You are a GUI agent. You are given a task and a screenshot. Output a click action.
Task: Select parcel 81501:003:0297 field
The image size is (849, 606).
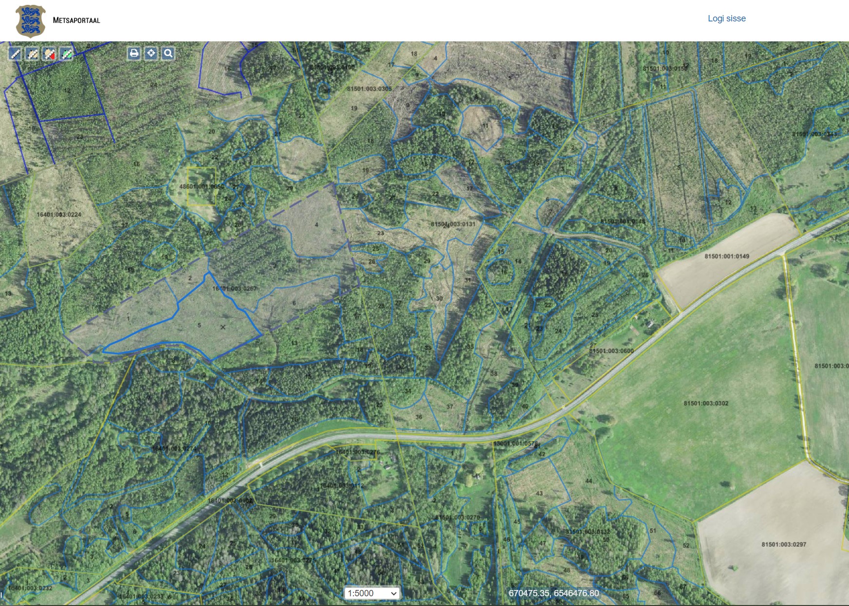tap(784, 545)
